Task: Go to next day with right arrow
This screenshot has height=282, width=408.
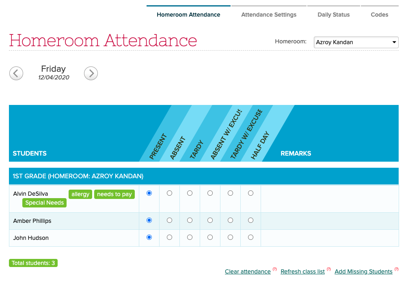Action: pyautogui.click(x=91, y=73)
